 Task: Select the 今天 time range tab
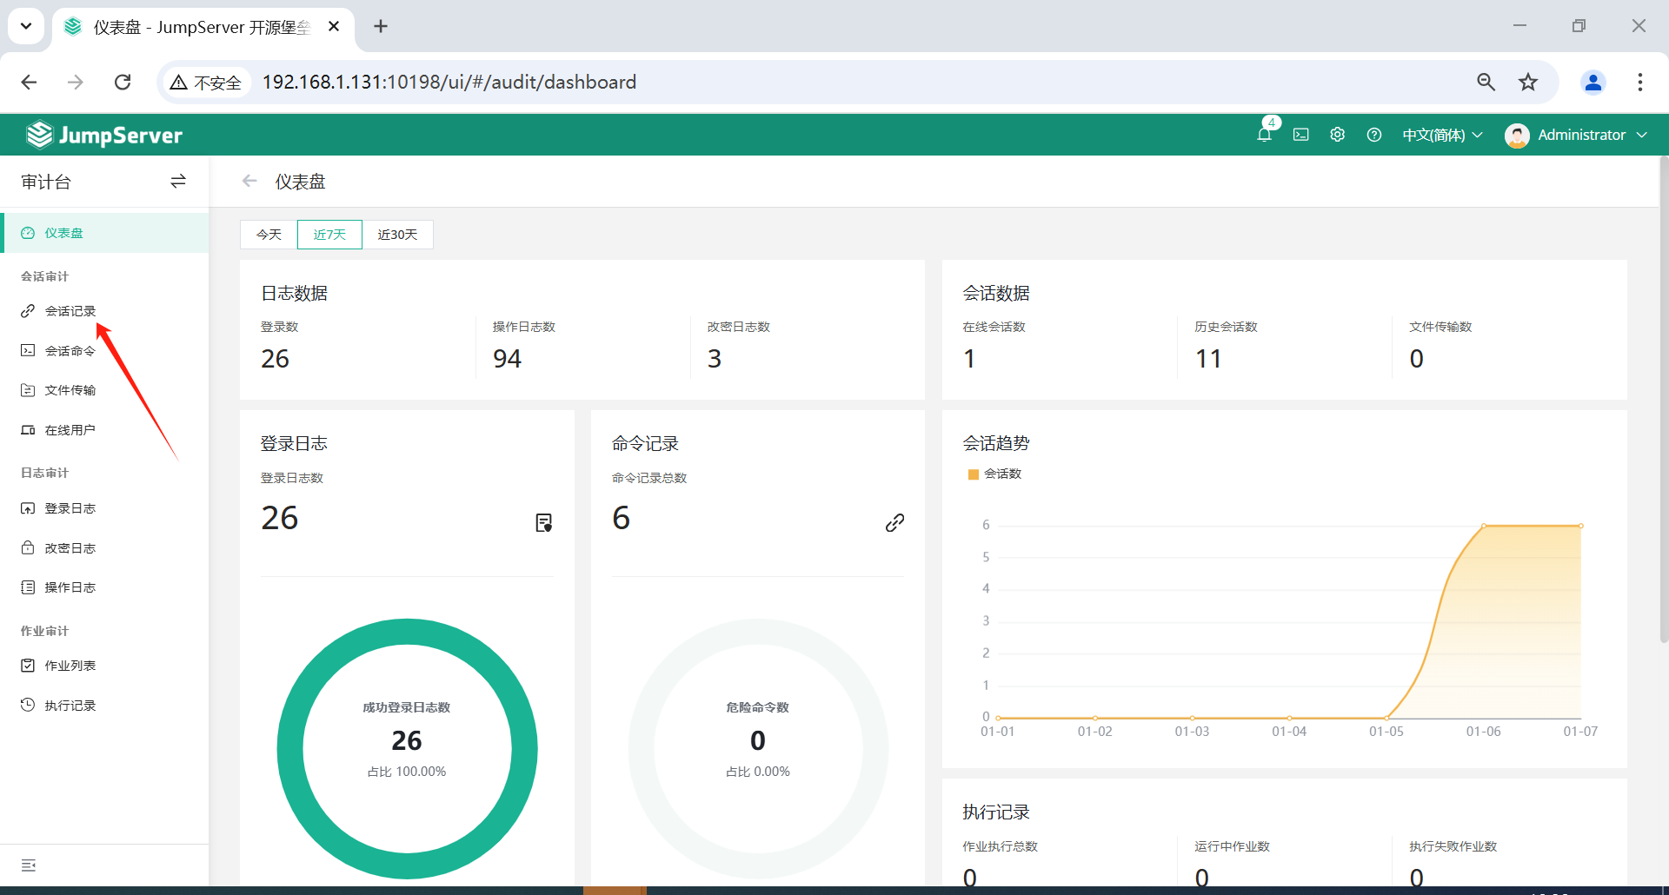coord(269,235)
